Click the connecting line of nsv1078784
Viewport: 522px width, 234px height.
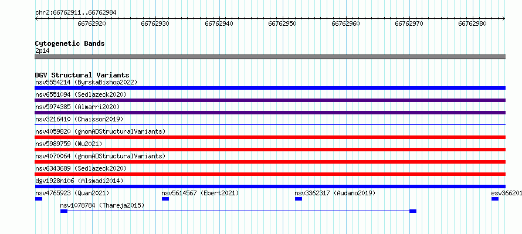point(238,211)
